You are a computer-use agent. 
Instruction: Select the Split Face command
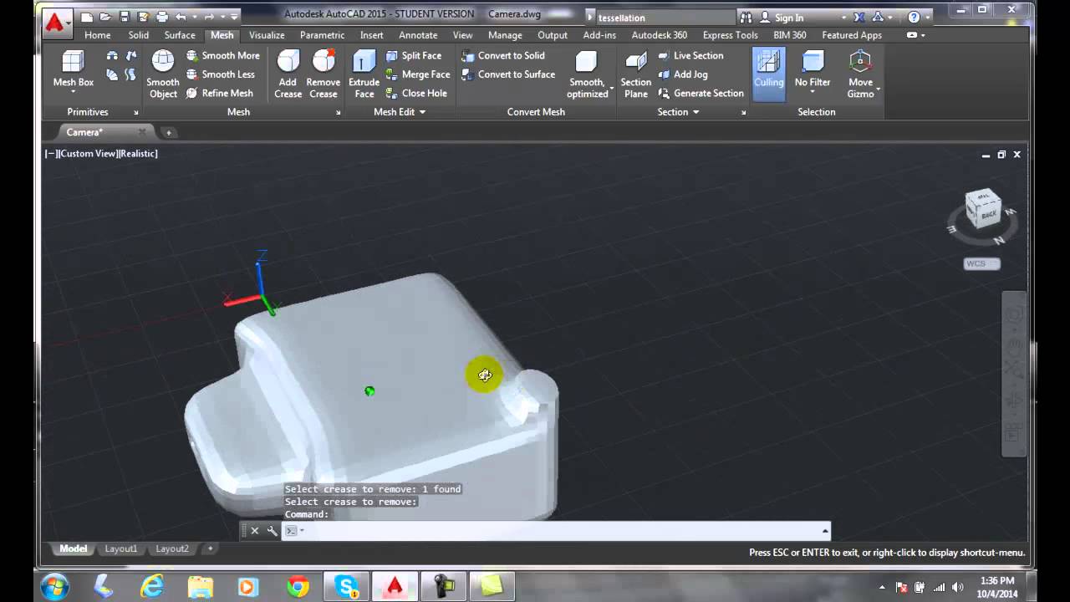(x=414, y=55)
